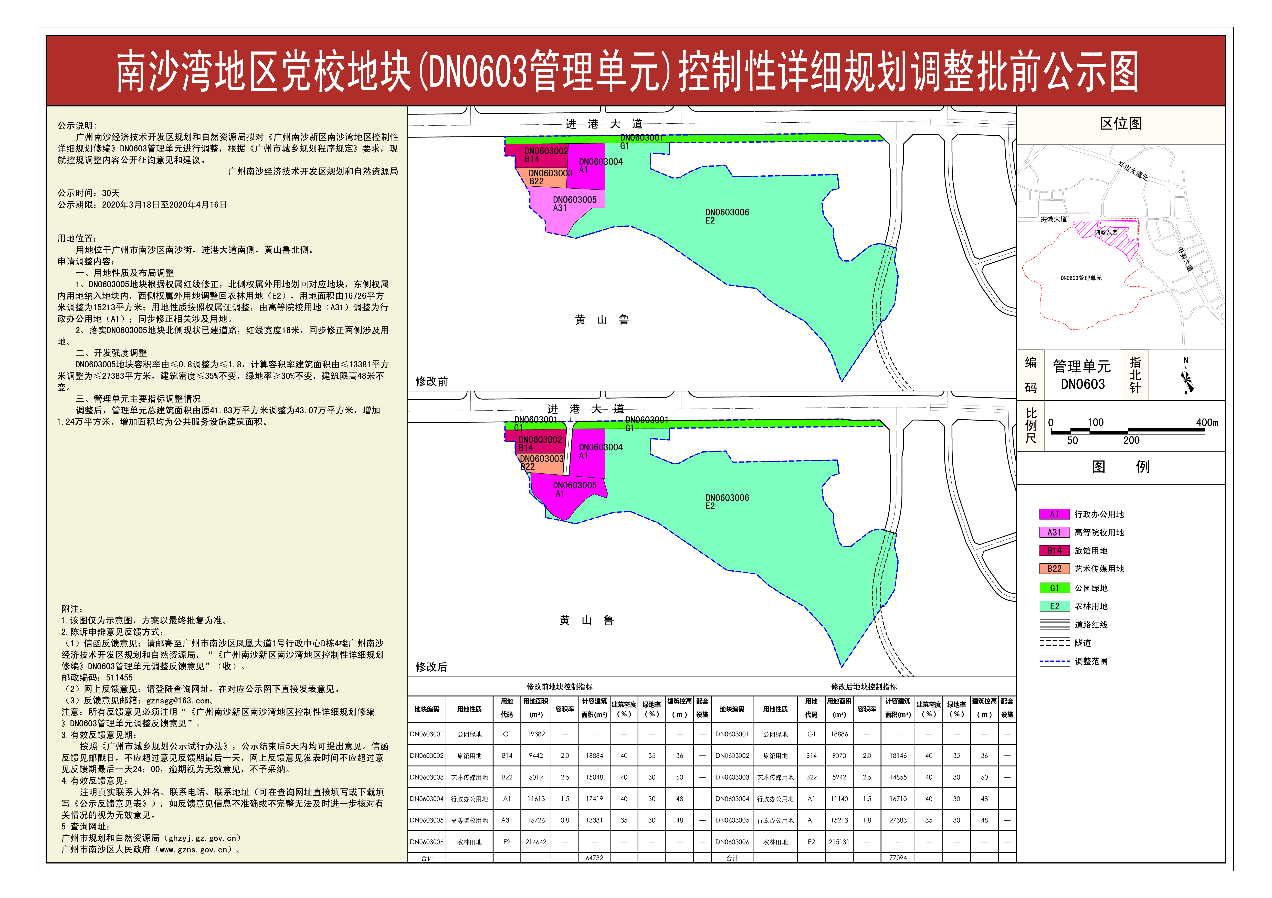Image resolution: width=1272 pixels, height=898 pixels.
Task: Click the 400m scale label
Action: click(x=1207, y=422)
